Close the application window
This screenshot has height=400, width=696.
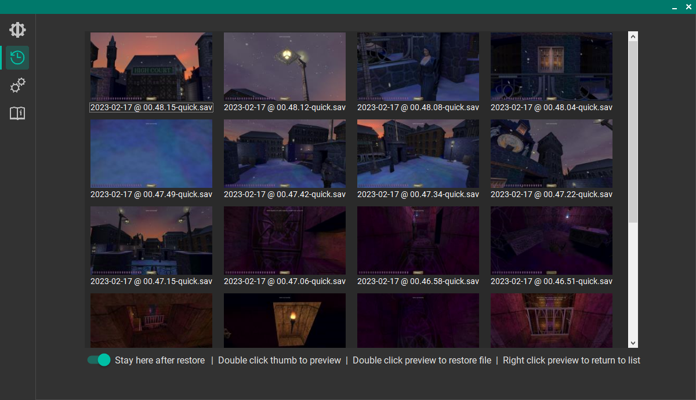pyautogui.click(x=688, y=7)
